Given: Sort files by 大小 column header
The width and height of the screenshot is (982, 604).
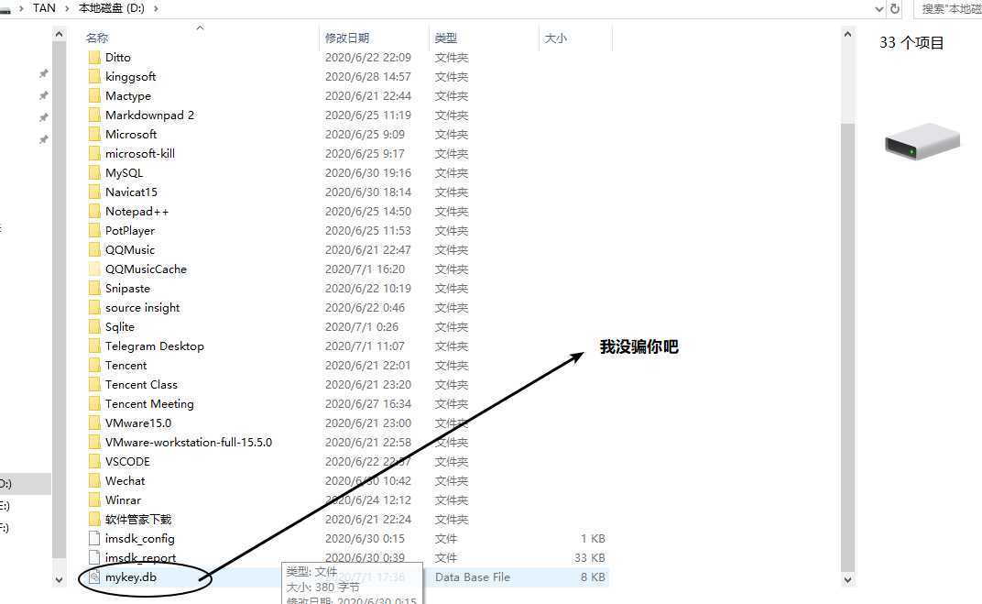Looking at the screenshot, I should click(x=555, y=38).
